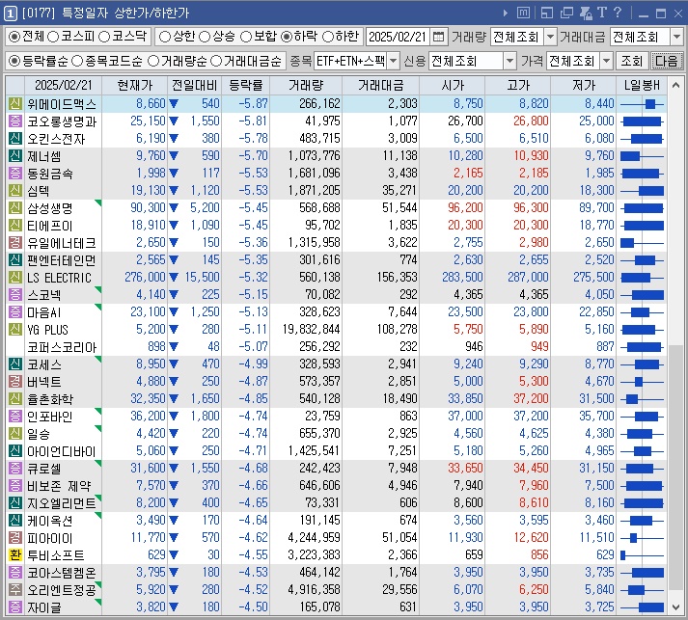Click the badge icon beside 마음AI

14,312
